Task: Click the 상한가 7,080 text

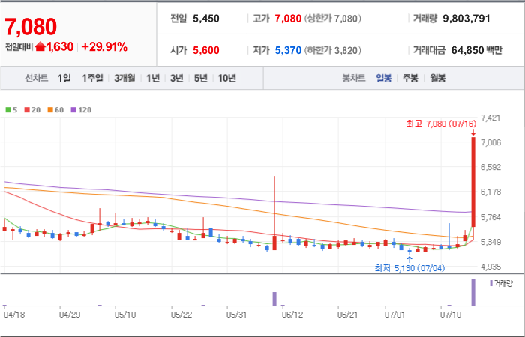Action: (x=332, y=19)
